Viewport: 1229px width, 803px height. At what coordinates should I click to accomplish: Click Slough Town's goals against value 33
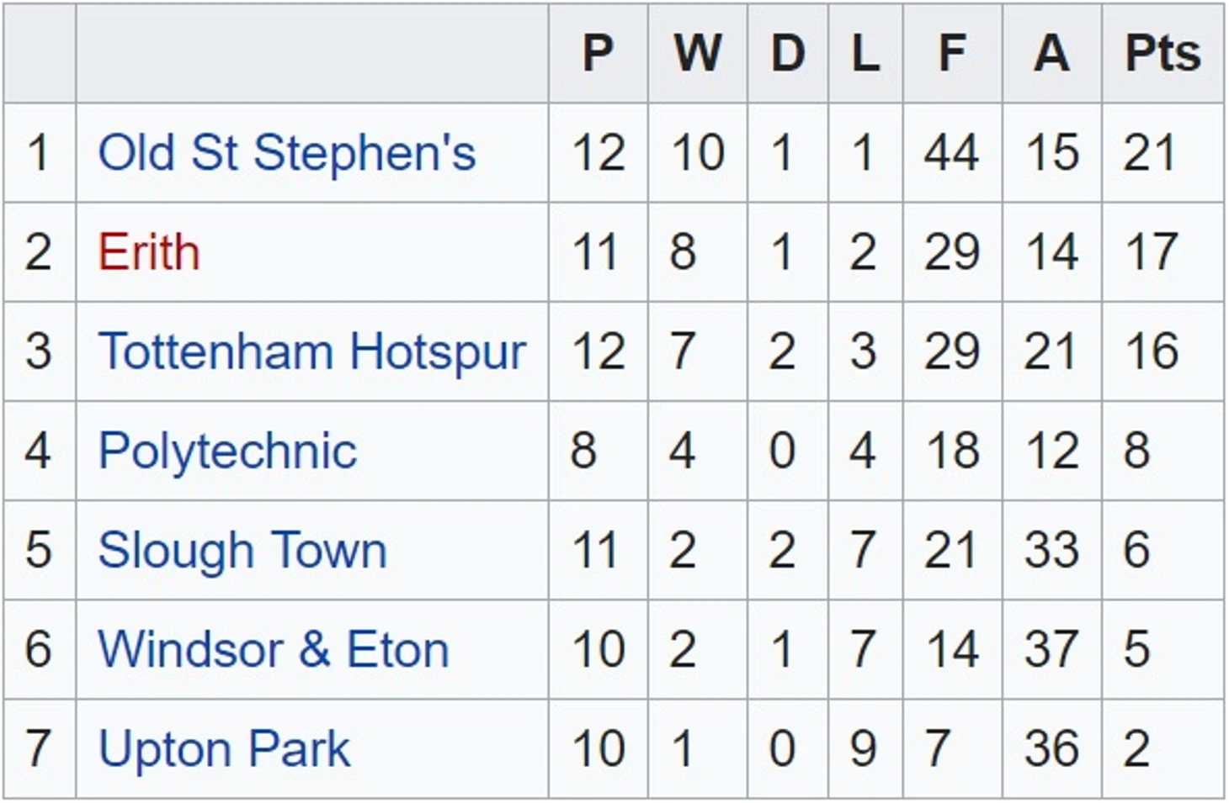(1051, 550)
